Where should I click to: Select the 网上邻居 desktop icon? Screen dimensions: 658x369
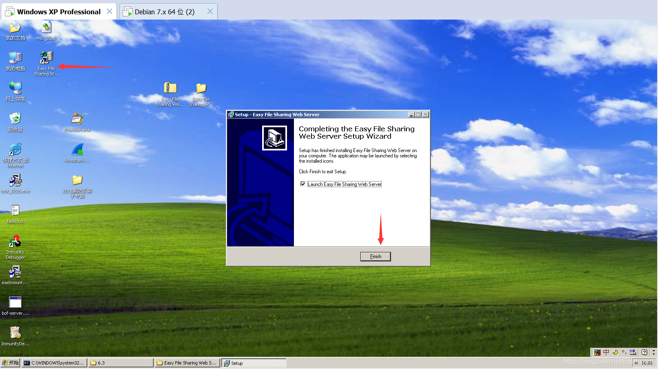(15, 92)
